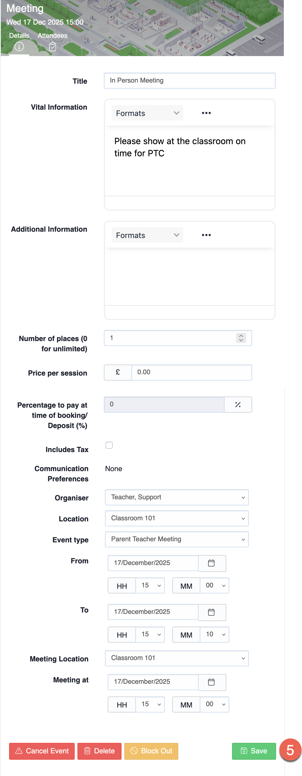Viewport: 302px width, 776px height.
Task: Adjust the Number of places stepper
Action: [241, 338]
